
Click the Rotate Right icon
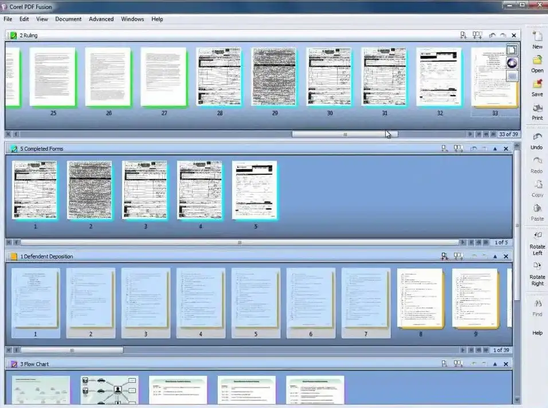(x=537, y=268)
